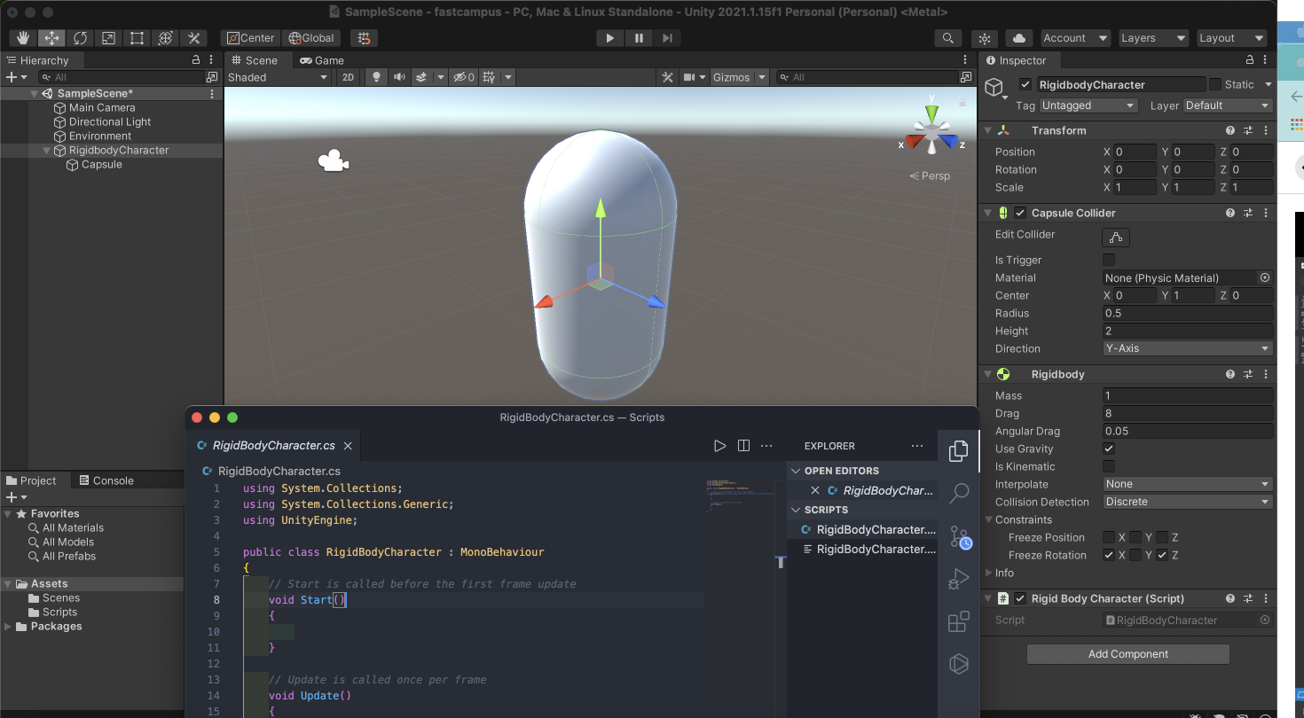Viewport: 1304px width, 718px height.
Task: Switch to the Game tab
Action: [321, 60]
